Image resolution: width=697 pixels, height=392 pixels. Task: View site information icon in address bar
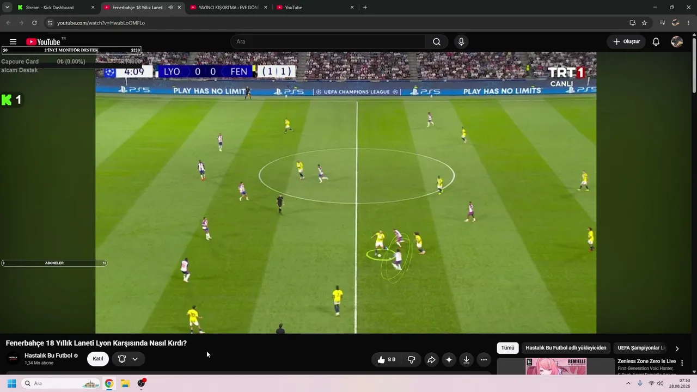pyautogui.click(x=50, y=23)
